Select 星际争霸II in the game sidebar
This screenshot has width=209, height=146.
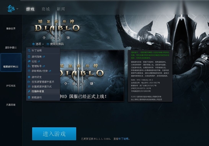[11, 48]
